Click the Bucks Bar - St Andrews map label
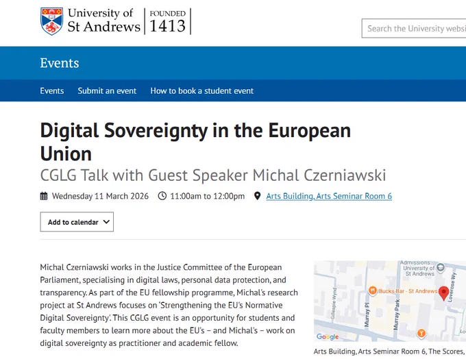 [x=408, y=291]
